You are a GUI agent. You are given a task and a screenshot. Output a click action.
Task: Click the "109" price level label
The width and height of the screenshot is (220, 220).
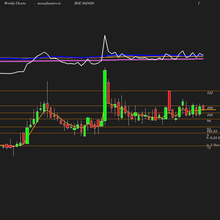[x=210, y=108]
